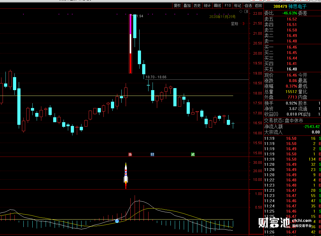Click the blue dot on the MACD crossover

click(117, 221)
